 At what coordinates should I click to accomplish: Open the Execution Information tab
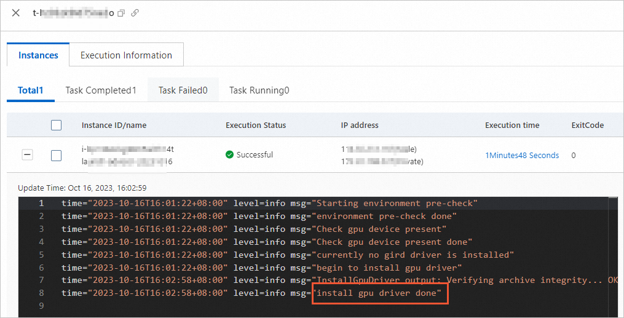(126, 55)
